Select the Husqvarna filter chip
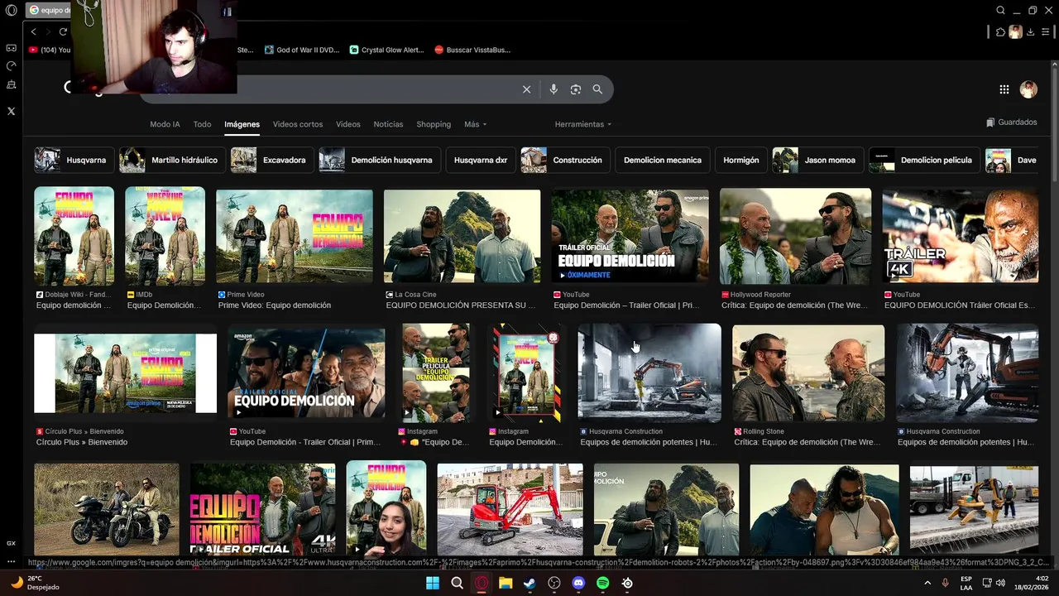The height and width of the screenshot is (596, 1059). tap(74, 160)
